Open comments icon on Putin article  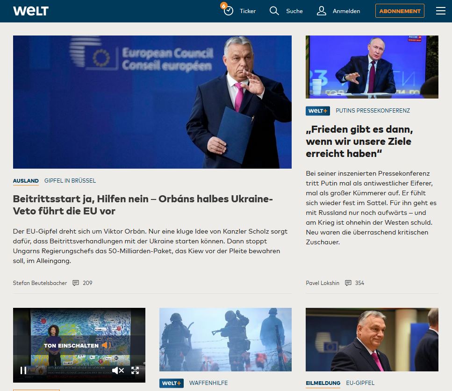pos(348,283)
